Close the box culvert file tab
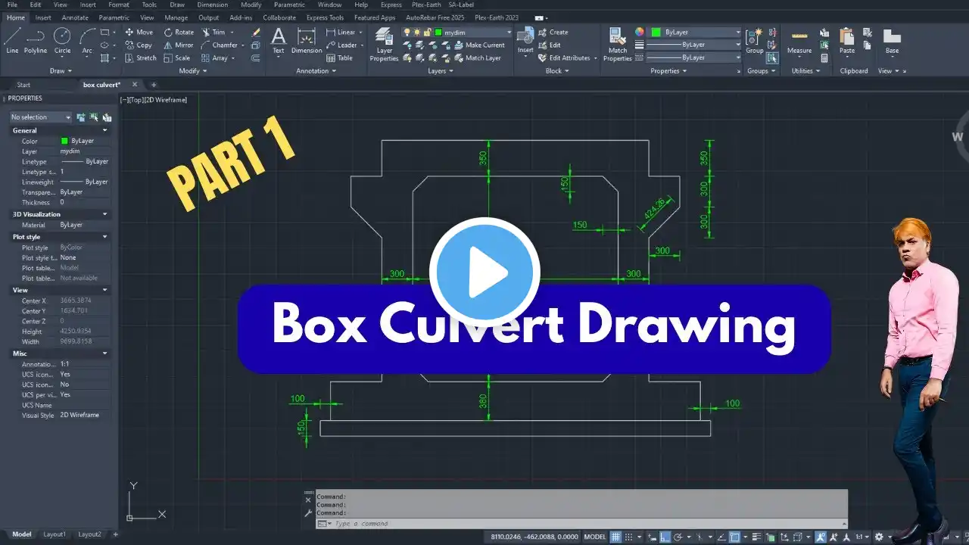This screenshot has width=969, height=545. (135, 85)
